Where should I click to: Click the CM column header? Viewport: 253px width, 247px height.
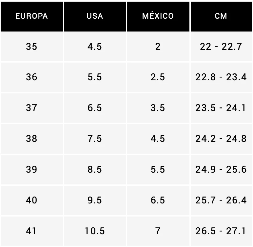221,16
